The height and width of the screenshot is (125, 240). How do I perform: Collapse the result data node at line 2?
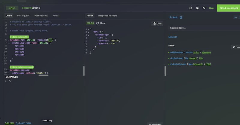coord(88,32)
